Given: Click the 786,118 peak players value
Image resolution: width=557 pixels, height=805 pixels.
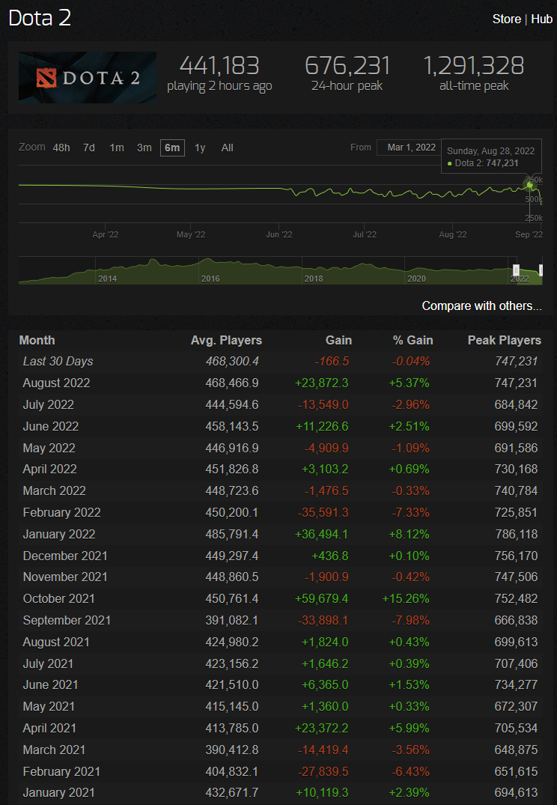Looking at the screenshot, I should (x=516, y=535).
